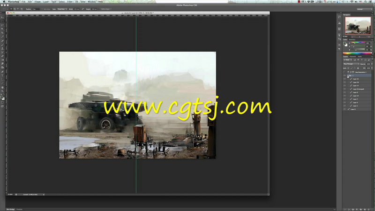Screen dimensions: 375x211
Task: Click Add to Selection icon in the options bar
Action: (15, 9)
